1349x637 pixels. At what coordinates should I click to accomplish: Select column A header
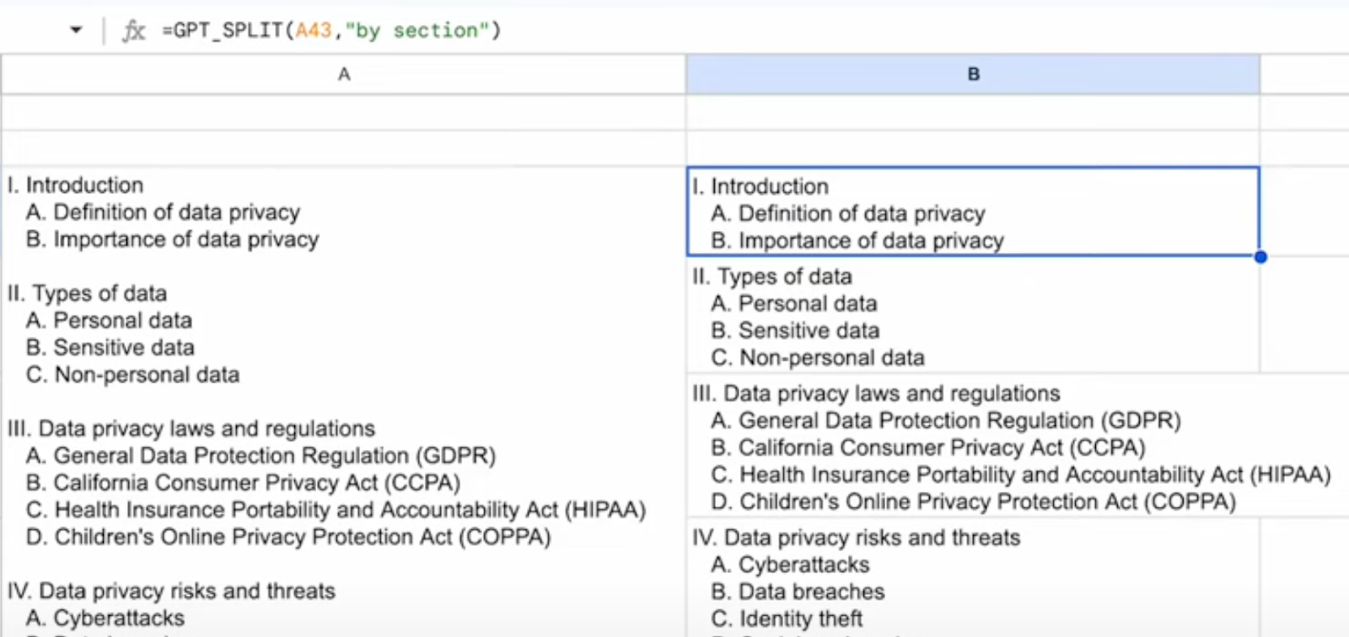(x=343, y=74)
